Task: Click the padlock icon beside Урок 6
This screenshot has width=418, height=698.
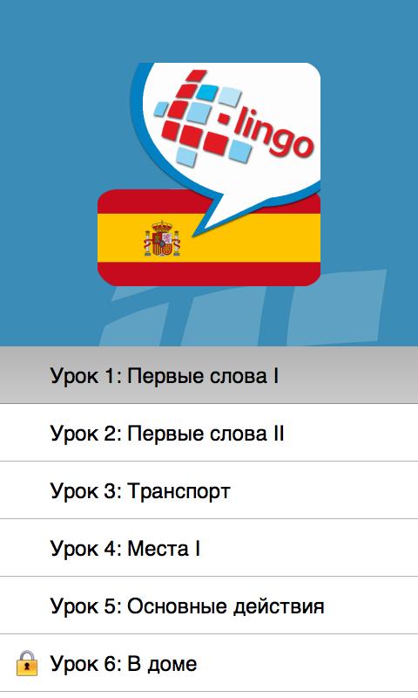Action: (x=27, y=663)
